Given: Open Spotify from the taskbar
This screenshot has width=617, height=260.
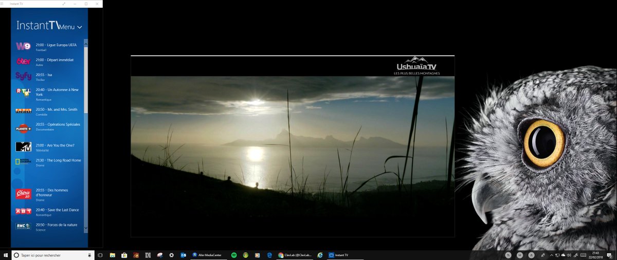Looking at the screenshot, I should tap(234, 255).
